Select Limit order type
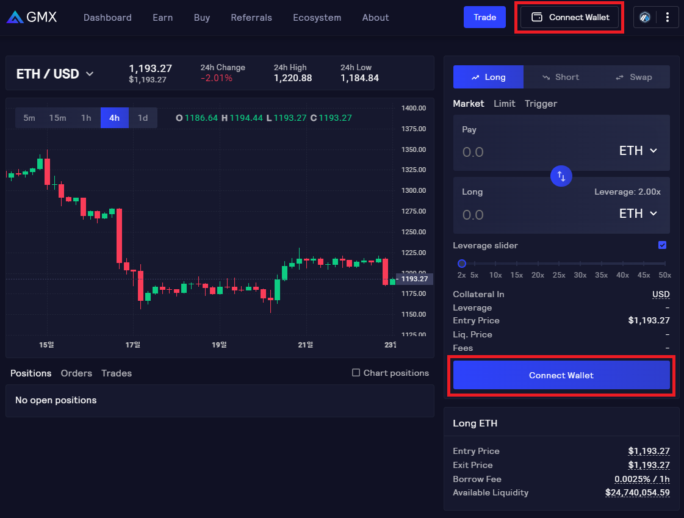The height and width of the screenshot is (518, 684). (504, 103)
